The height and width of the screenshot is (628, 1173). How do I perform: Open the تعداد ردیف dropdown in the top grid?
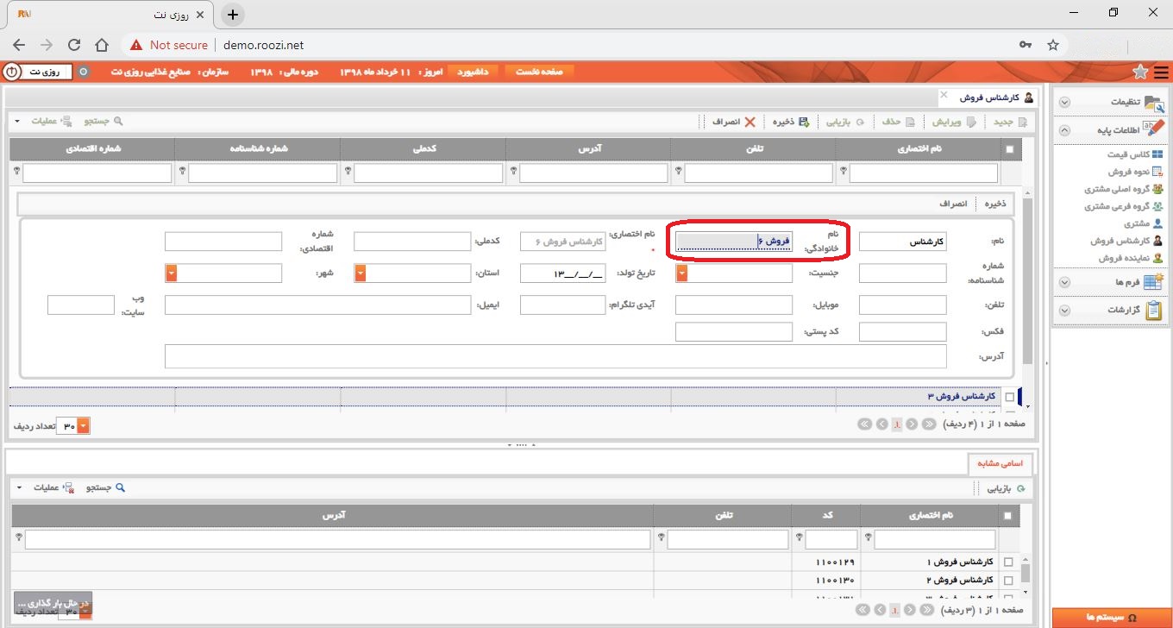point(84,426)
